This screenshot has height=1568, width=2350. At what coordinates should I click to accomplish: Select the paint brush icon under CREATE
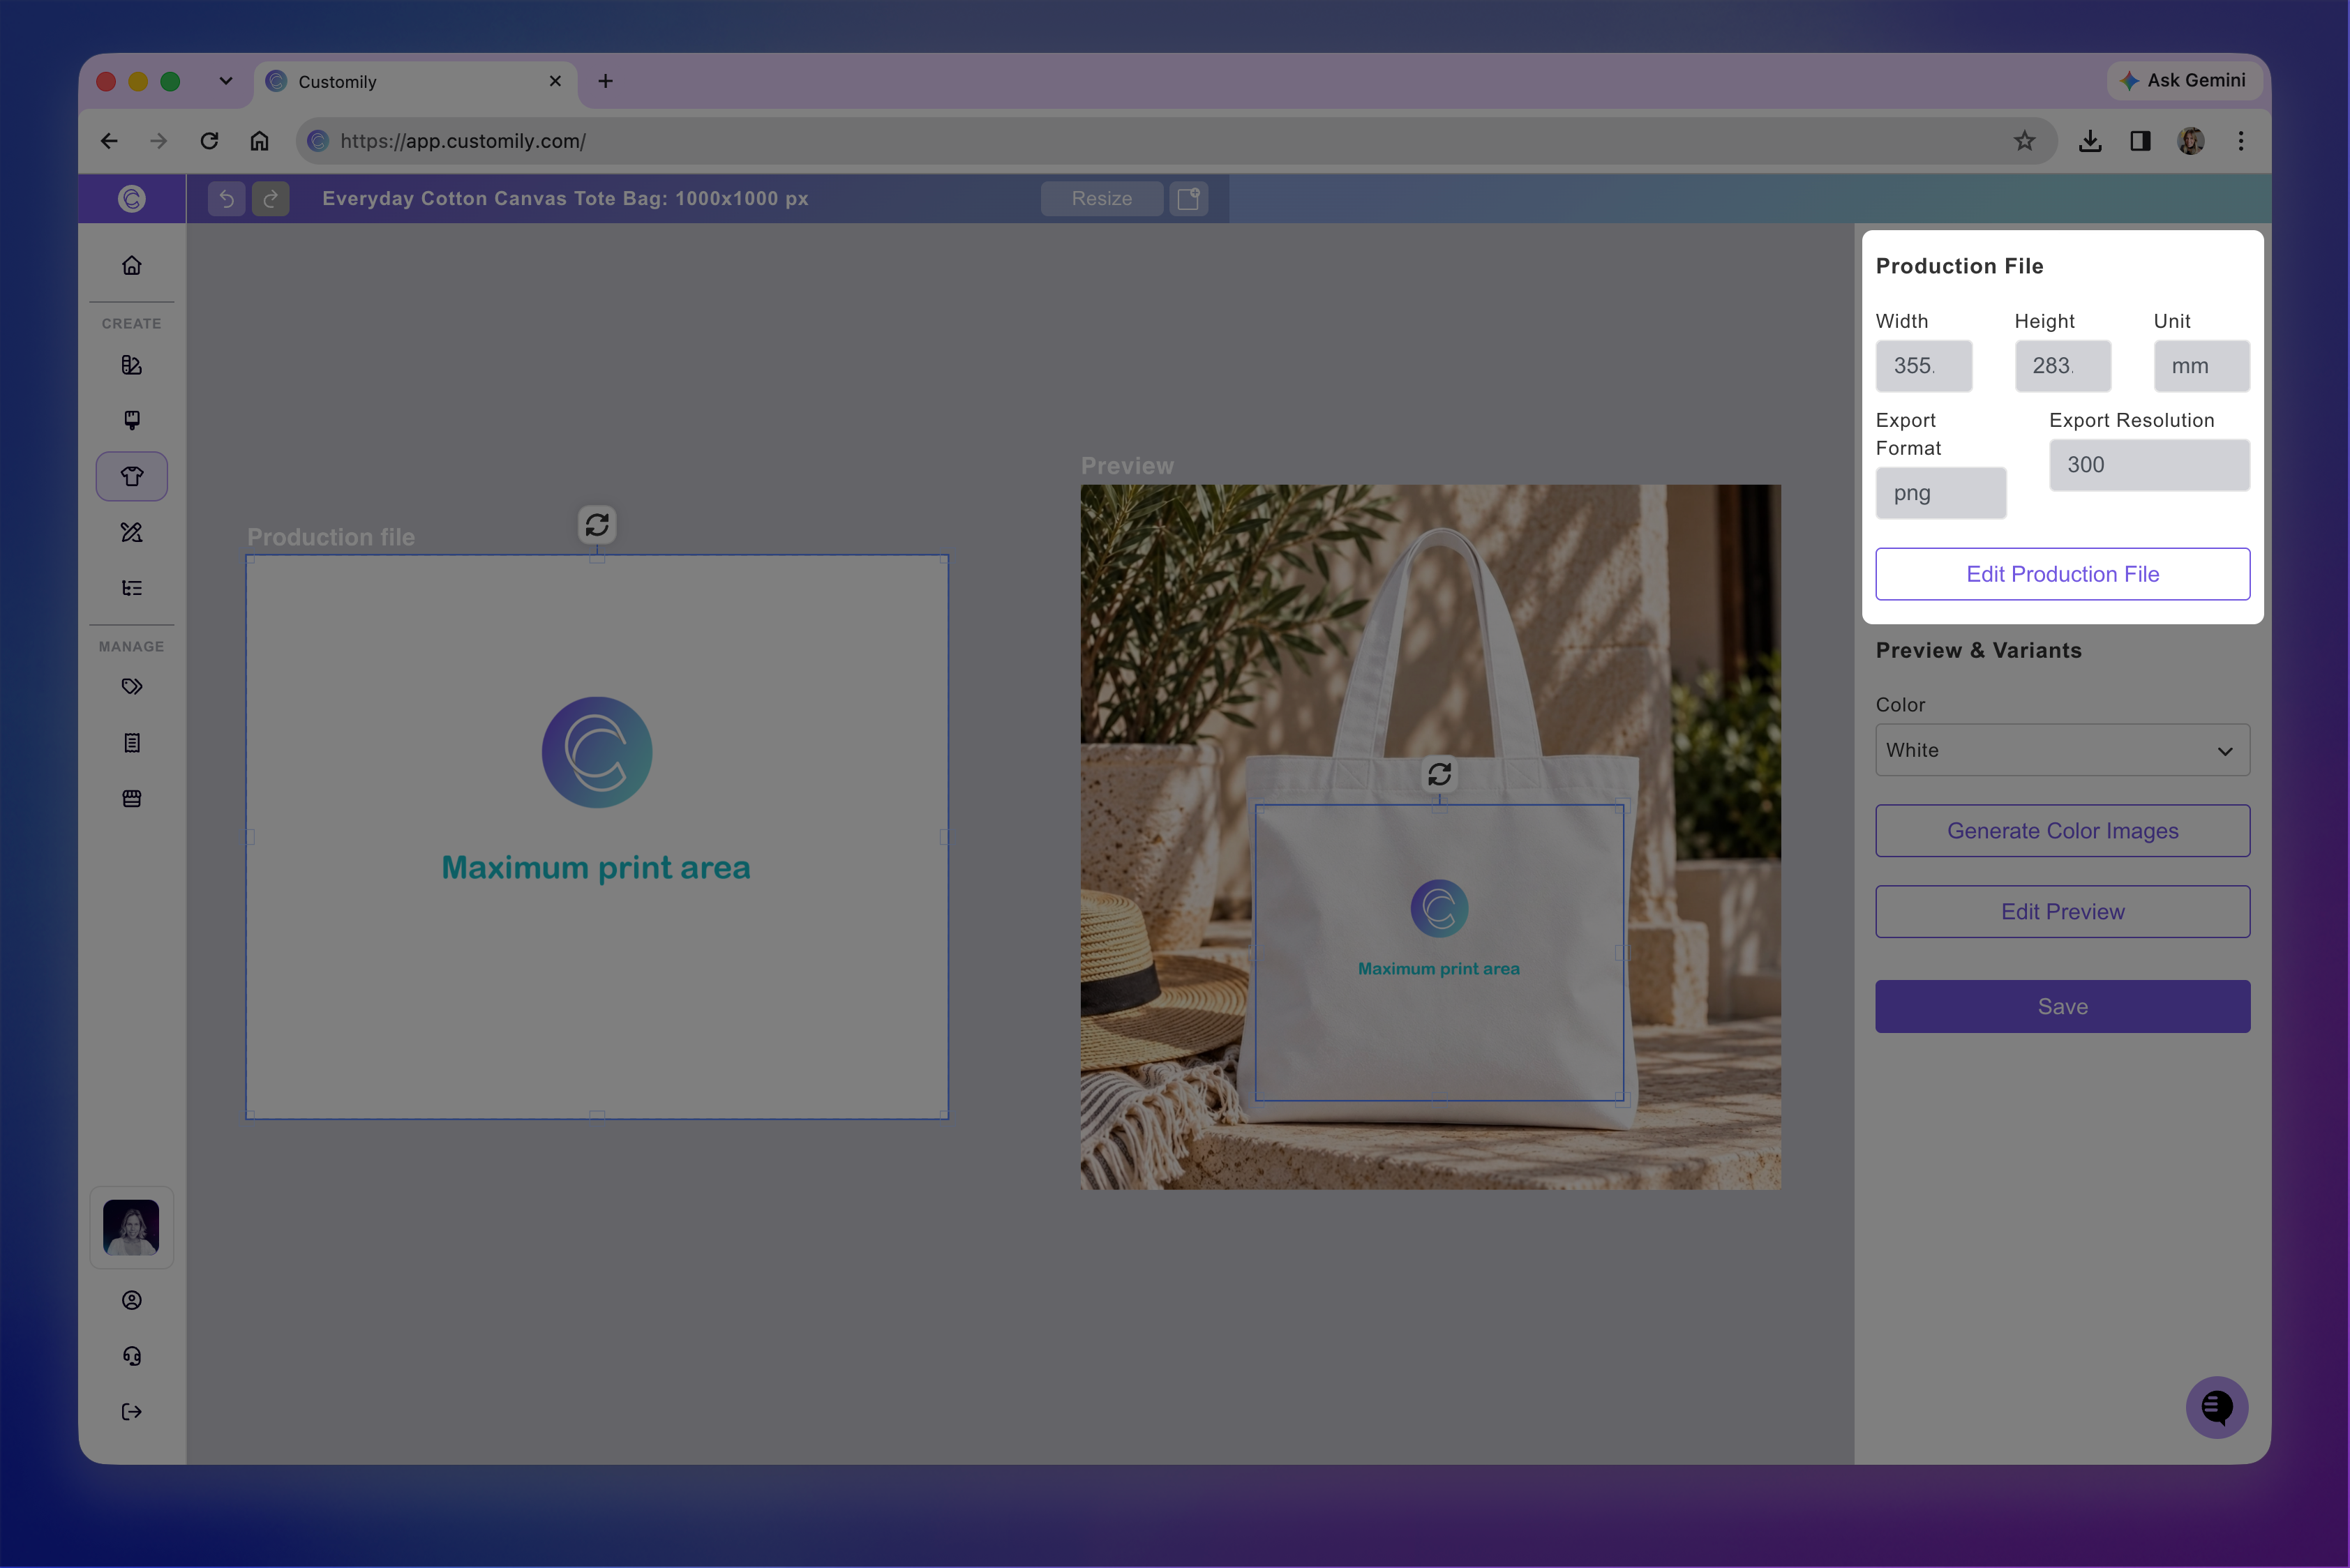tap(132, 420)
